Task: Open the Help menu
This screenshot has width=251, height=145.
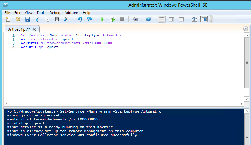Action: 86,13
